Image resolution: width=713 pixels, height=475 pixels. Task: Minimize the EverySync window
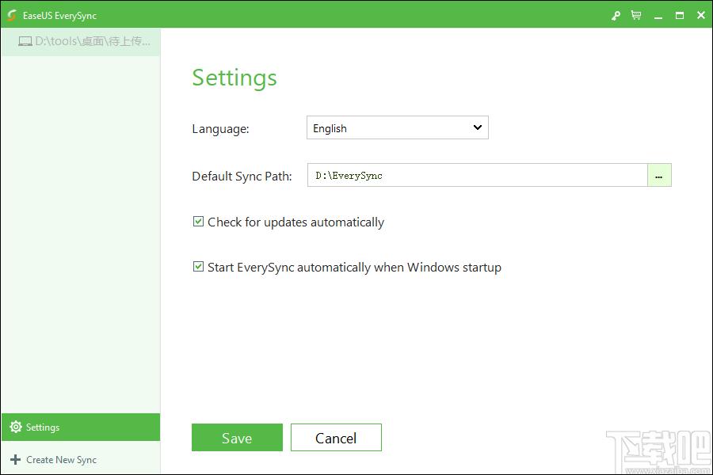click(x=658, y=15)
